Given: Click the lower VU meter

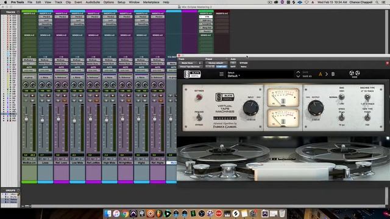Looking at the screenshot, I should [x=283, y=118].
